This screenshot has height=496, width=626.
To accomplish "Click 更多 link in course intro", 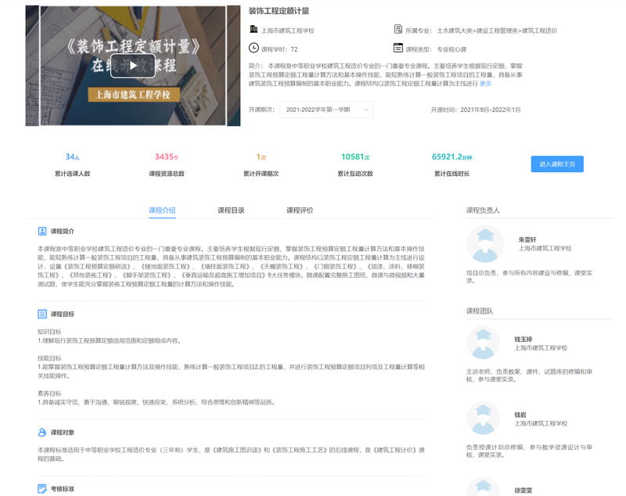I will [x=485, y=84].
